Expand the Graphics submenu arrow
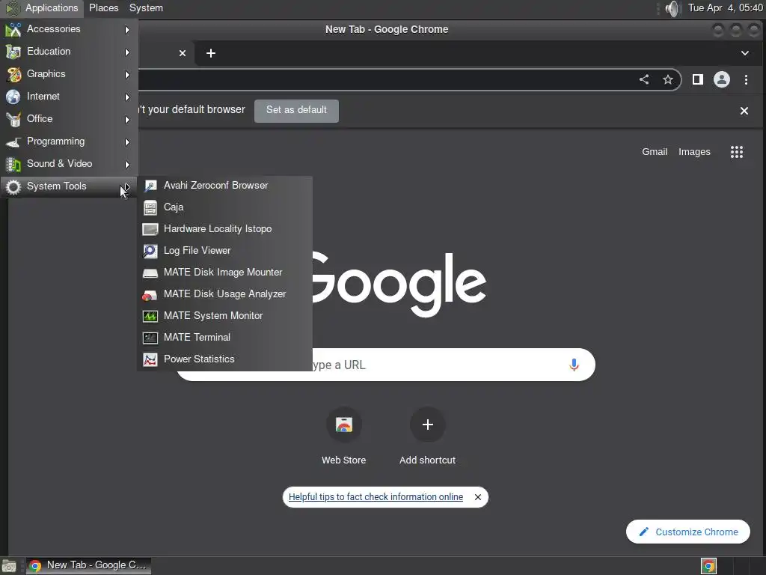Viewport: 766px width, 575px height. tap(127, 75)
